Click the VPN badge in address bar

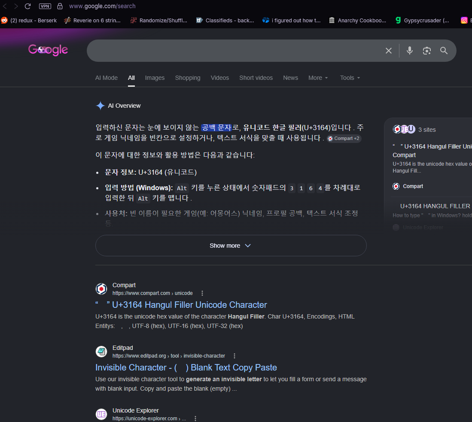45,6
